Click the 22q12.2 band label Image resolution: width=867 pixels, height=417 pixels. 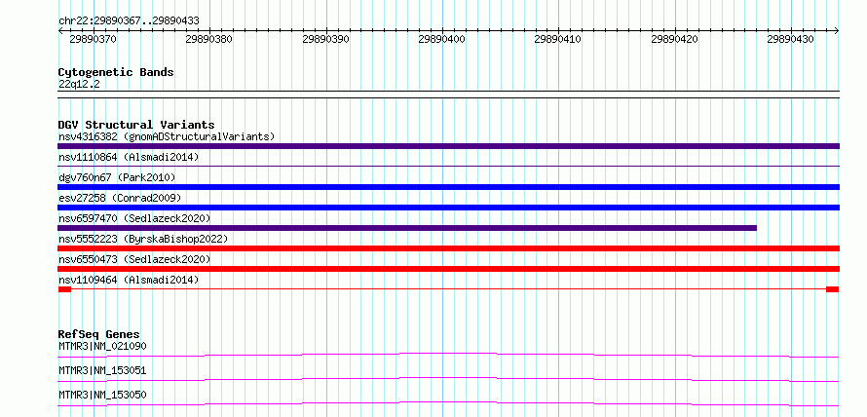click(x=79, y=85)
